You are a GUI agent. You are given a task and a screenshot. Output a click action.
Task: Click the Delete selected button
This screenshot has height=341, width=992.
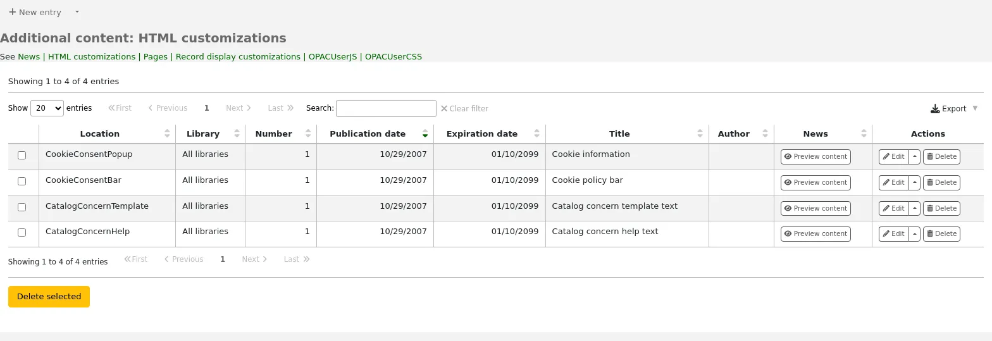[x=49, y=297]
